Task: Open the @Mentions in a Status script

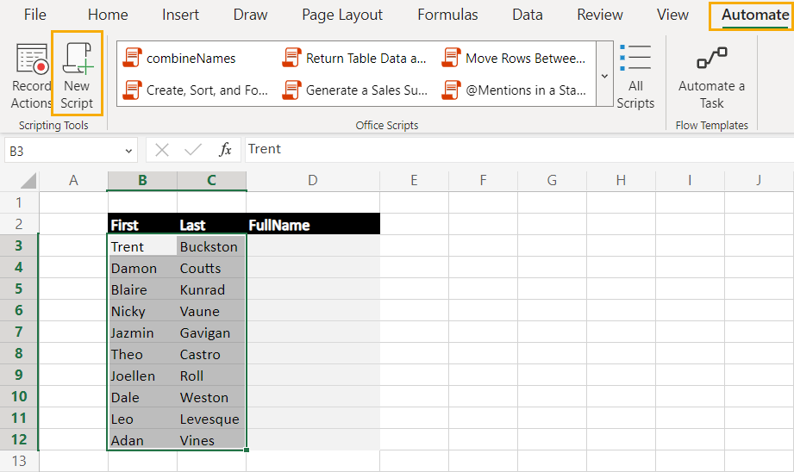Action: (x=514, y=90)
